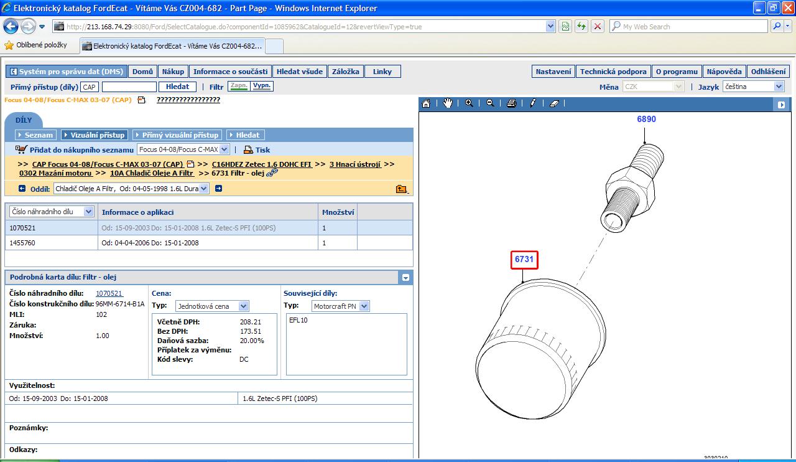Viewport: 796px width, 462px height.
Task: Click the folder-up icon in breadcrumb bar
Action: 401,189
